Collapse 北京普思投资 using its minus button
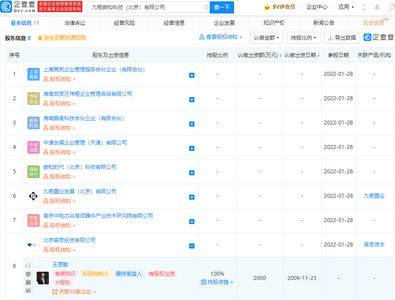The image size is (395, 300). (x=191, y=245)
